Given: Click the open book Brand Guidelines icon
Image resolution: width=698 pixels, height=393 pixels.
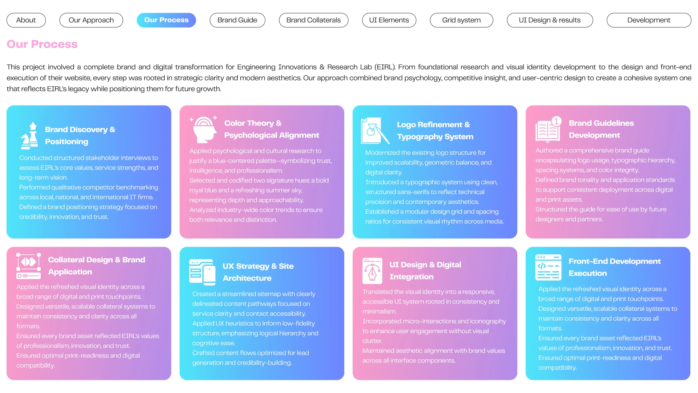Looking at the screenshot, I should (548, 129).
